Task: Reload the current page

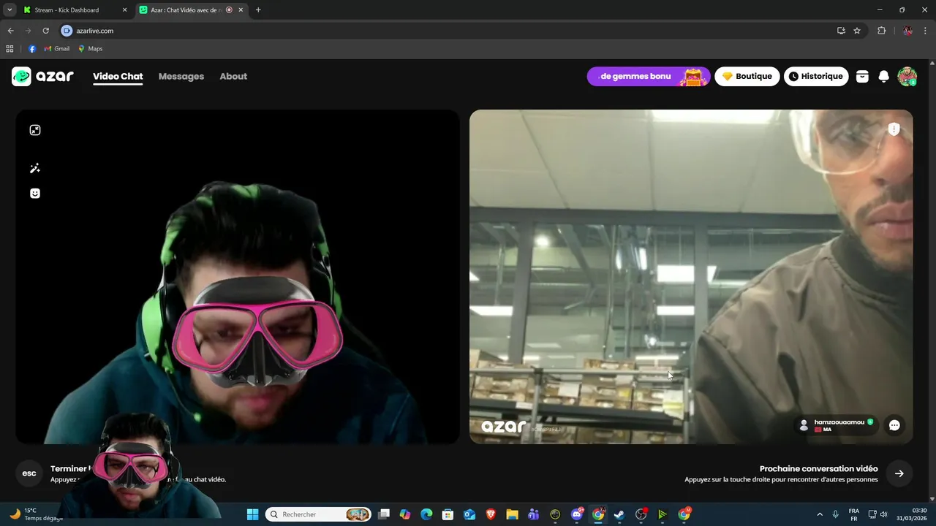Action: [x=45, y=31]
